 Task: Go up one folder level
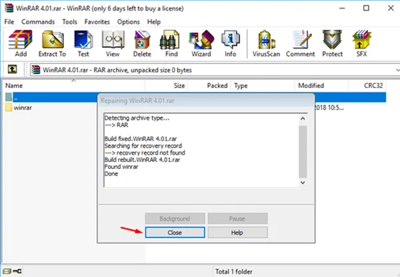tap(11, 69)
